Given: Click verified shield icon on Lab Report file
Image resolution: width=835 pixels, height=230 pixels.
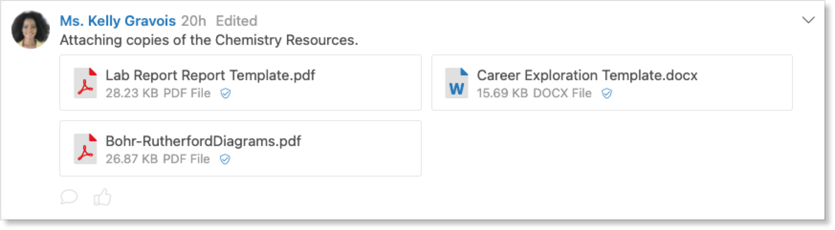Looking at the screenshot, I should click(225, 94).
